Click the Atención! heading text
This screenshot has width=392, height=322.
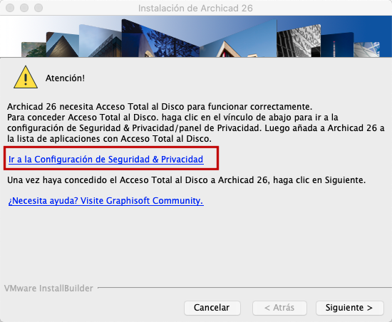65,78
